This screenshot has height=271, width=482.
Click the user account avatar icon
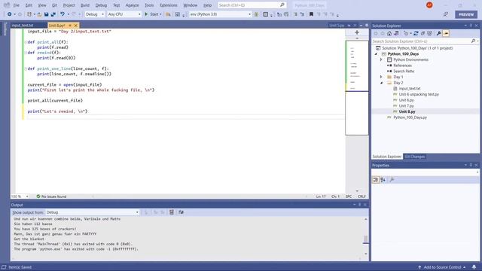tap(429, 5)
